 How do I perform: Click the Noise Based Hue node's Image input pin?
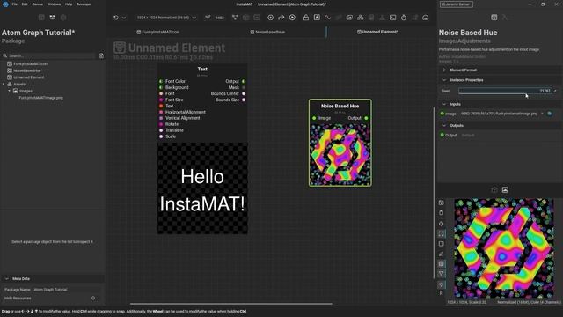[314, 118]
